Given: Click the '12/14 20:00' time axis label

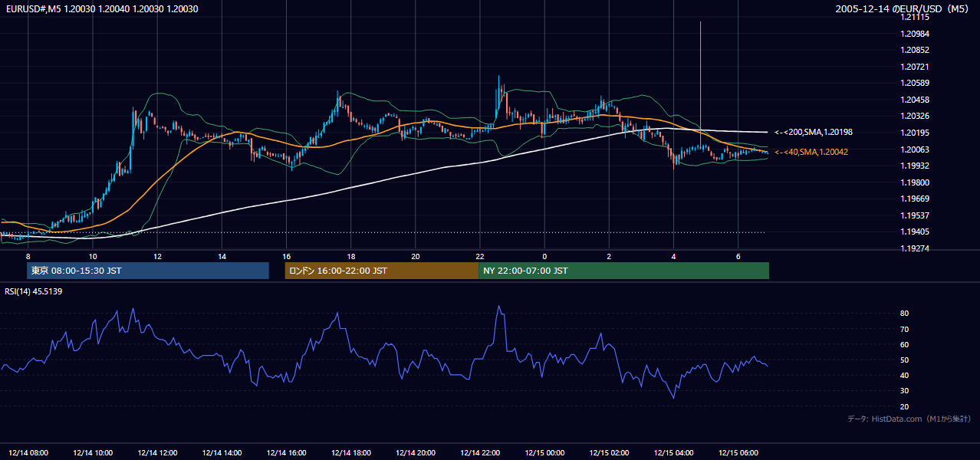Looking at the screenshot, I should click(x=415, y=453).
